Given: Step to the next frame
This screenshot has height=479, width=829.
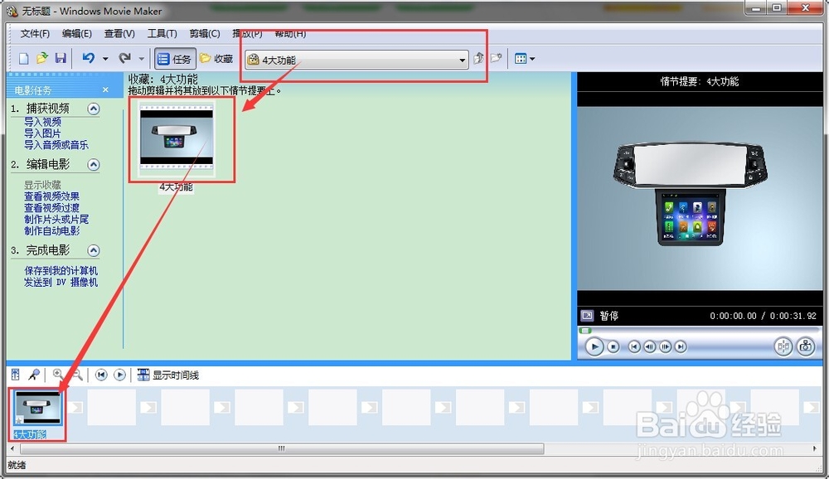Looking at the screenshot, I should [x=665, y=347].
